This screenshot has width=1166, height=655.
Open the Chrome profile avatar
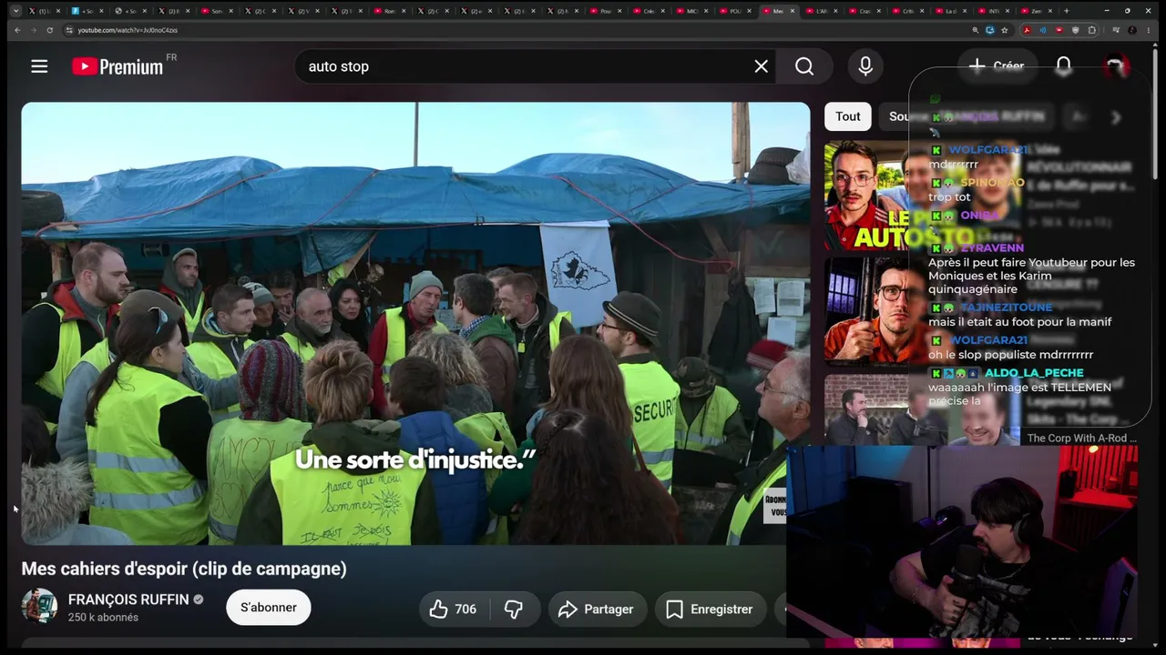coord(1134,30)
